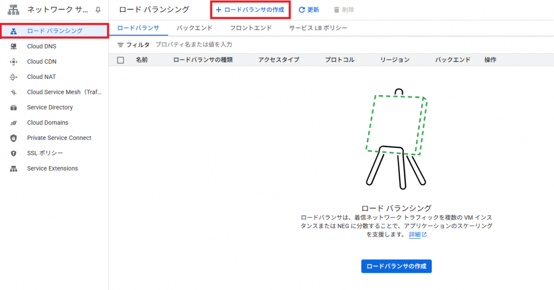The image size is (554, 290).
Task: Open Service Directory from sidebar
Action: (x=50, y=107)
